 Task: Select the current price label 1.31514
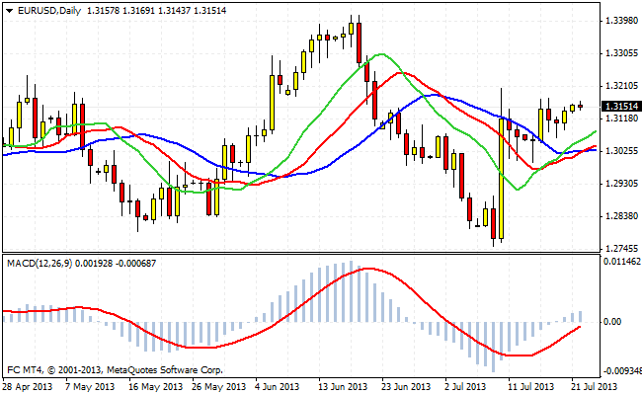pyautogui.click(x=621, y=107)
